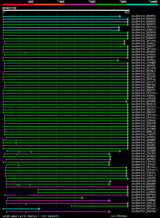Select hit UniRef100_Q2QY56
Image resolution: width=160 pixels, height=218 pixels.
(143, 123)
